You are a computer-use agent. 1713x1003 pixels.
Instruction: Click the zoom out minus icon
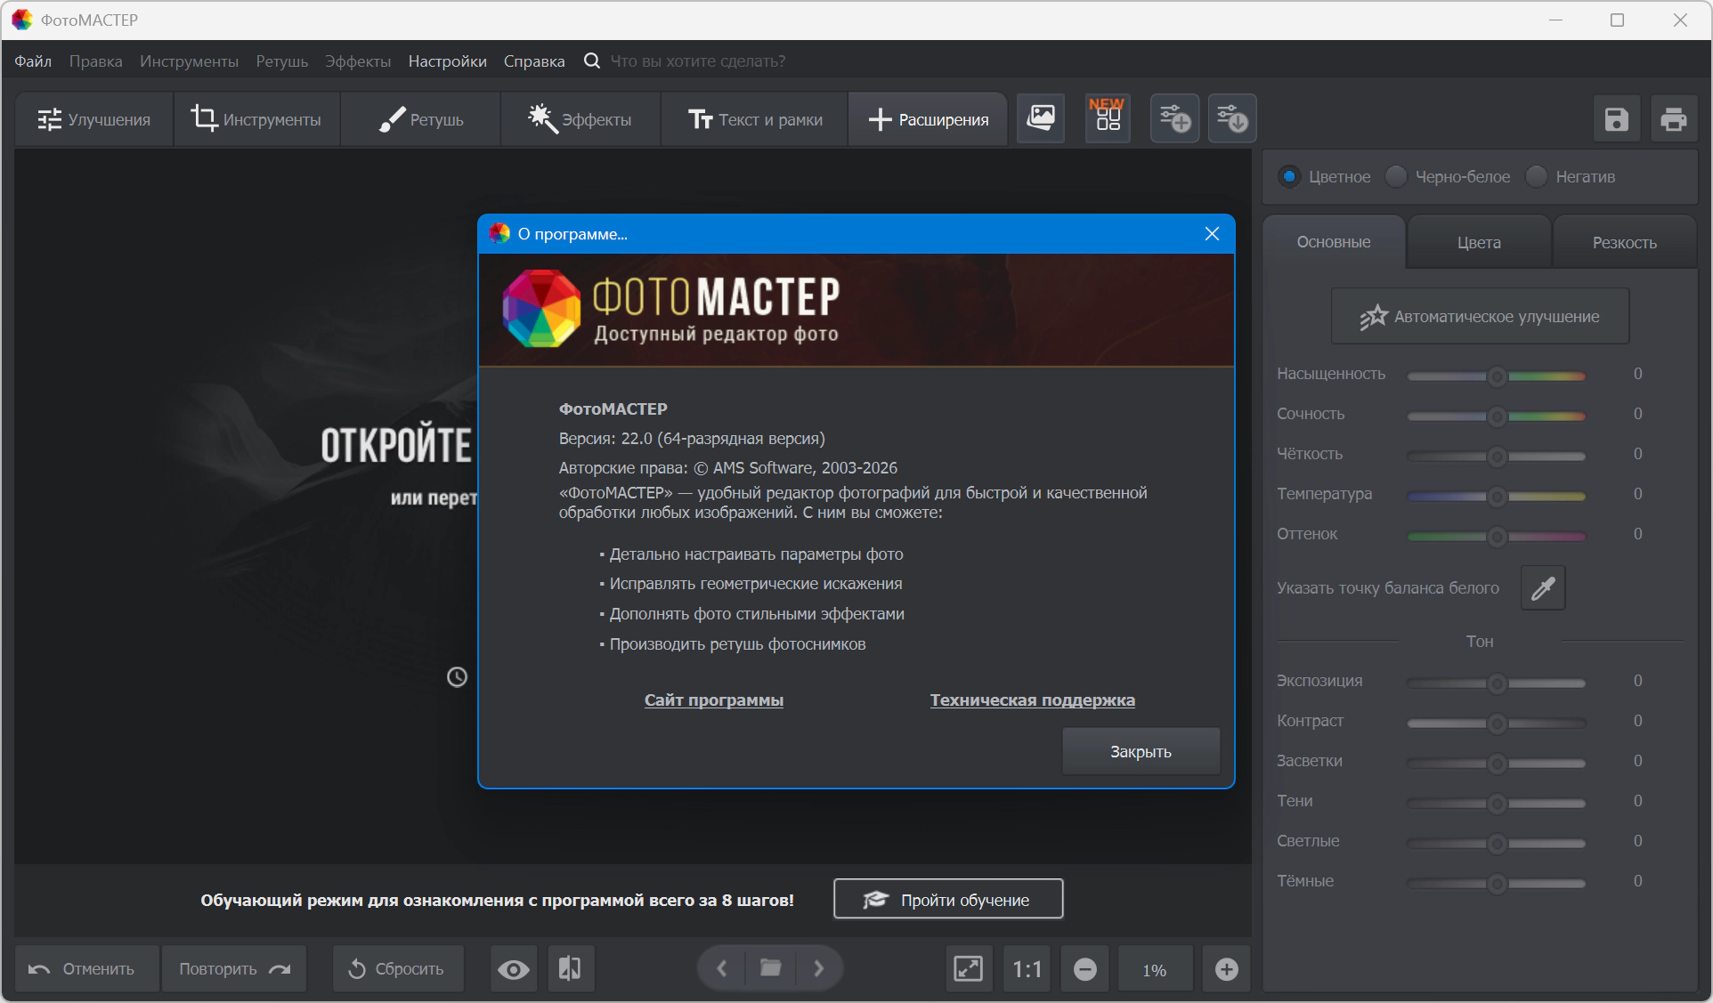1084,969
